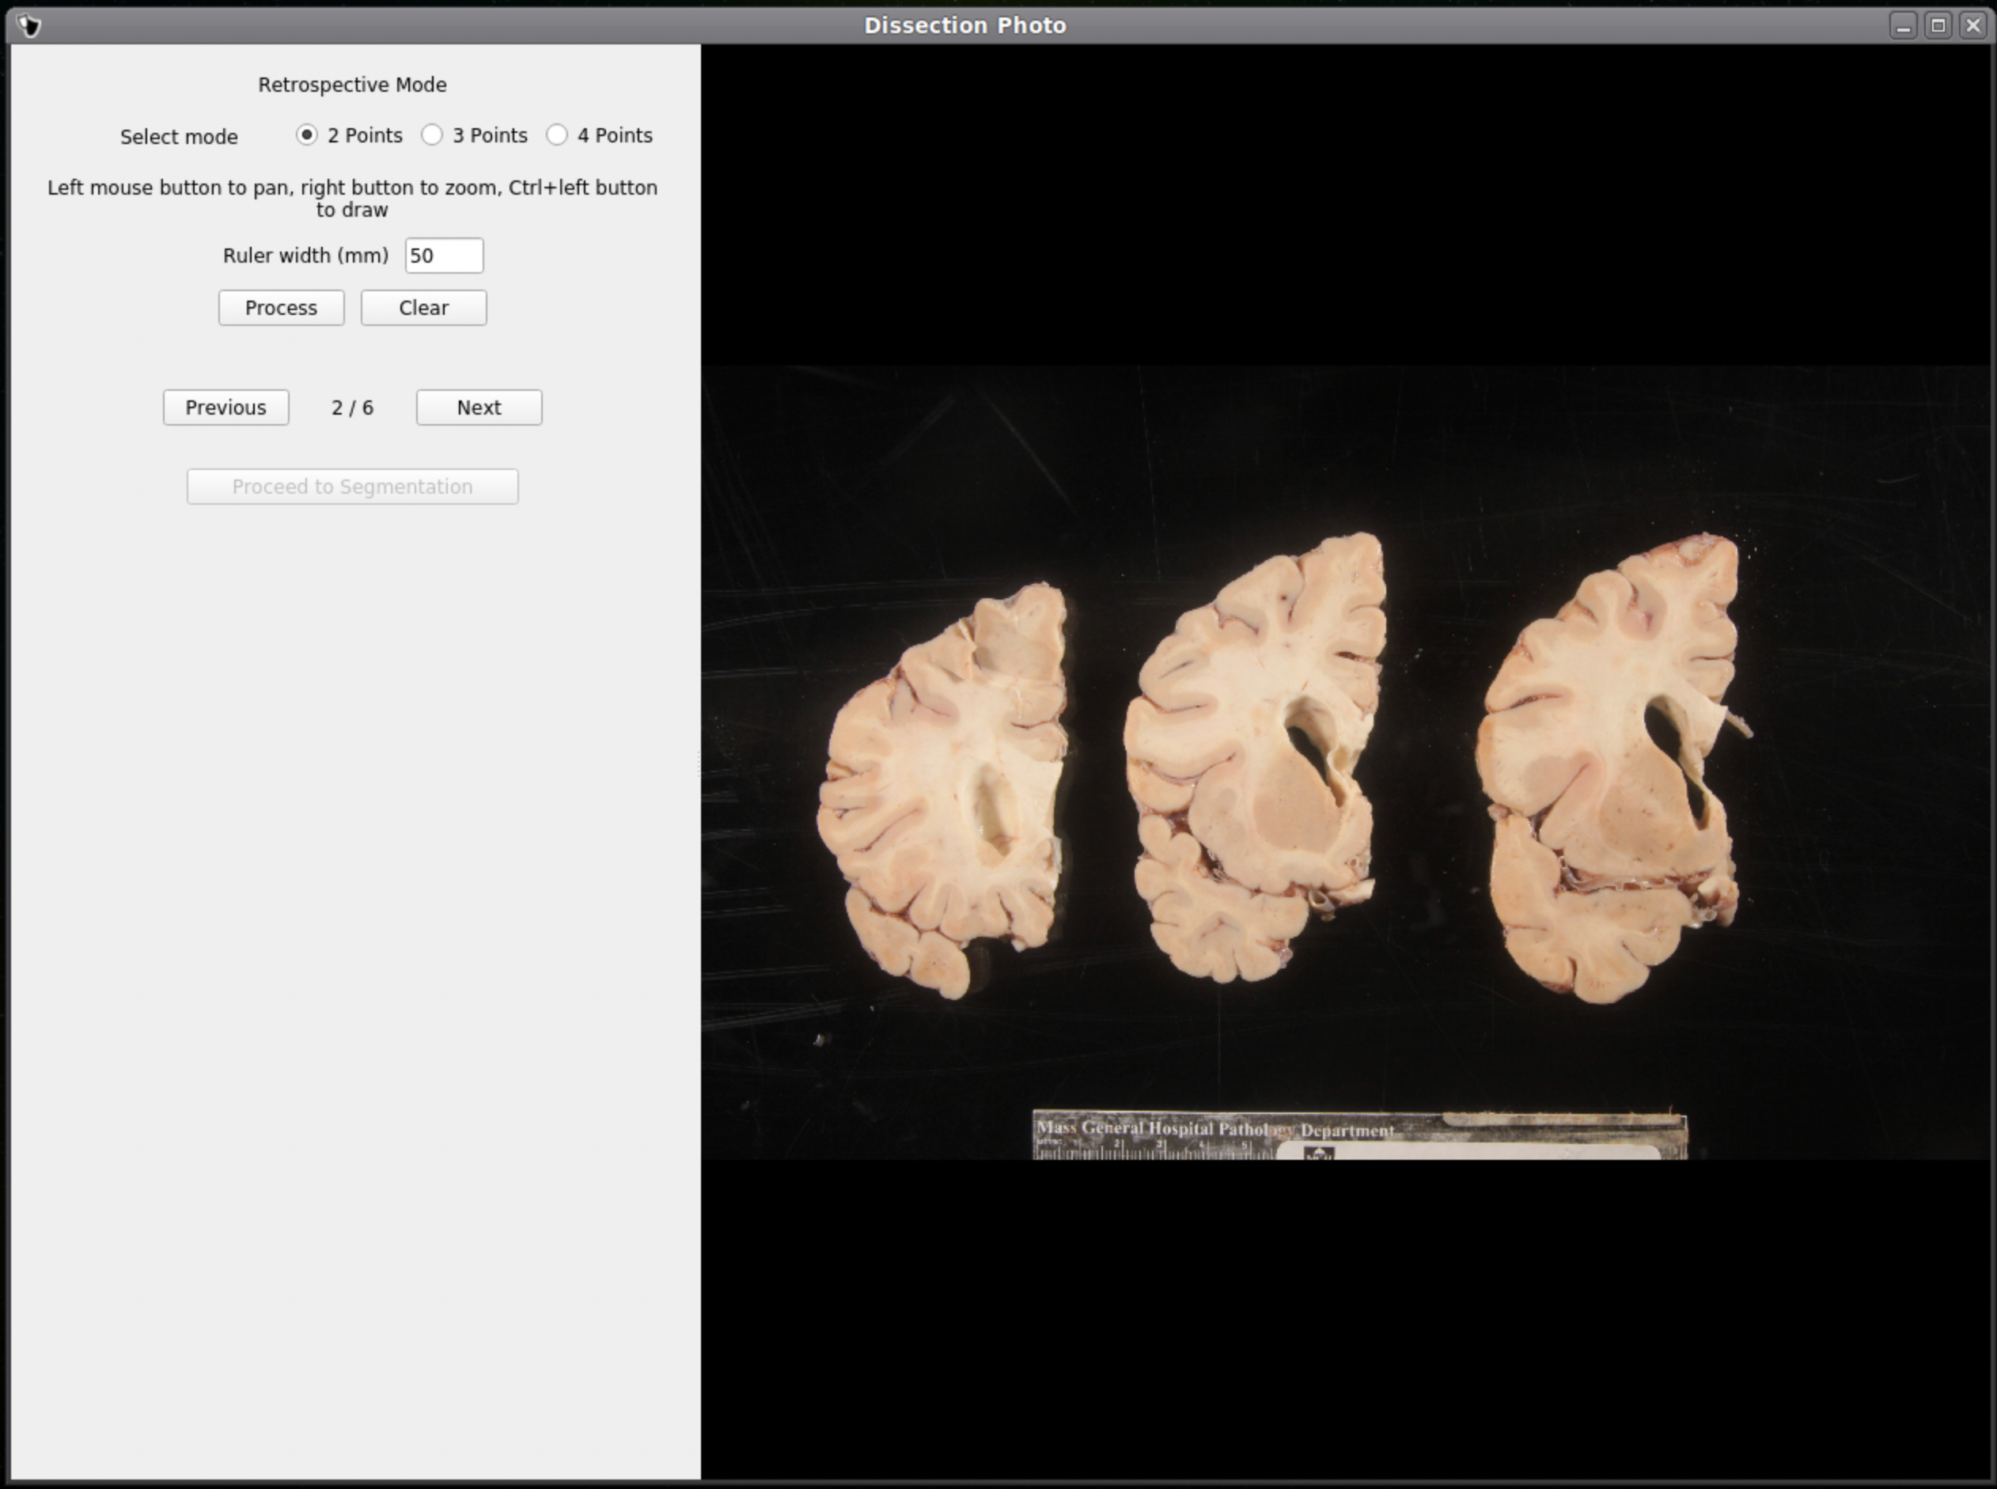Go to the Next photo

[x=479, y=407]
